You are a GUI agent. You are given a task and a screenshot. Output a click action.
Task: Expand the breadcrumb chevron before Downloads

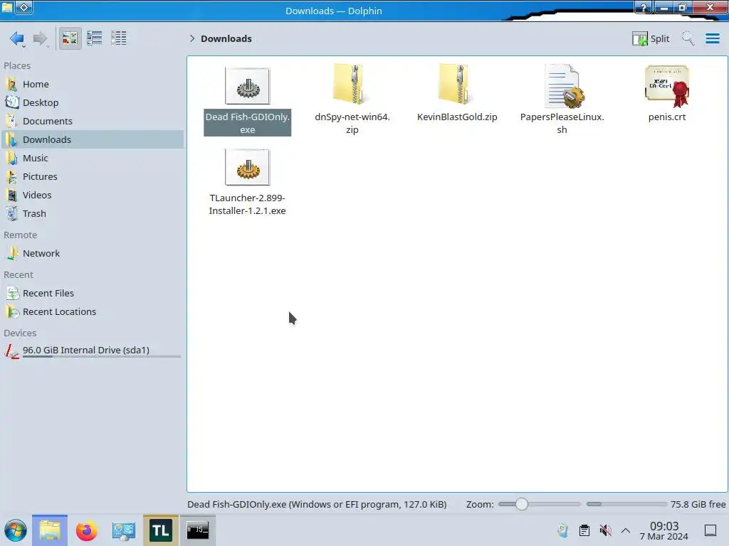pyautogui.click(x=192, y=38)
